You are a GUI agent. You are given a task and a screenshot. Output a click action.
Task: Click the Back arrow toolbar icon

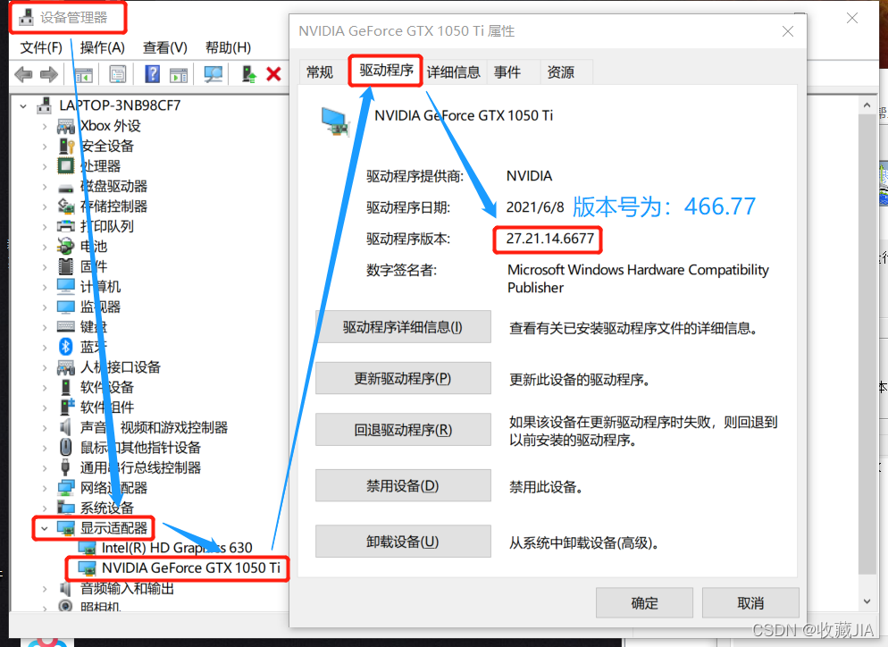point(23,74)
